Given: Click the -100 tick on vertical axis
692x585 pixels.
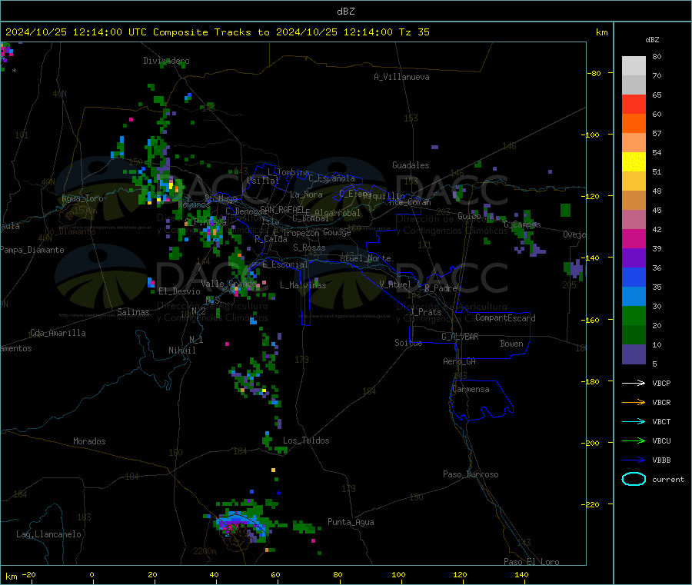Looking at the screenshot, I should click(x=590, y=135).
